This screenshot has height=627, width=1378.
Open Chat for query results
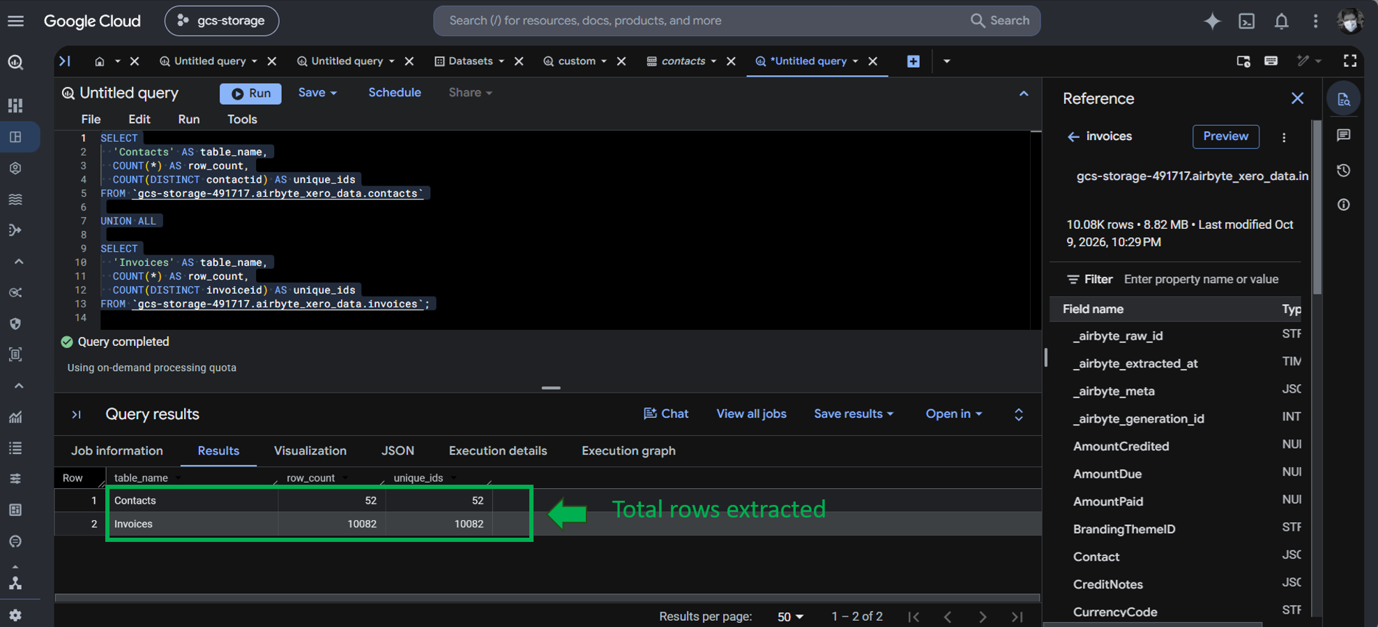pos(666,414)
